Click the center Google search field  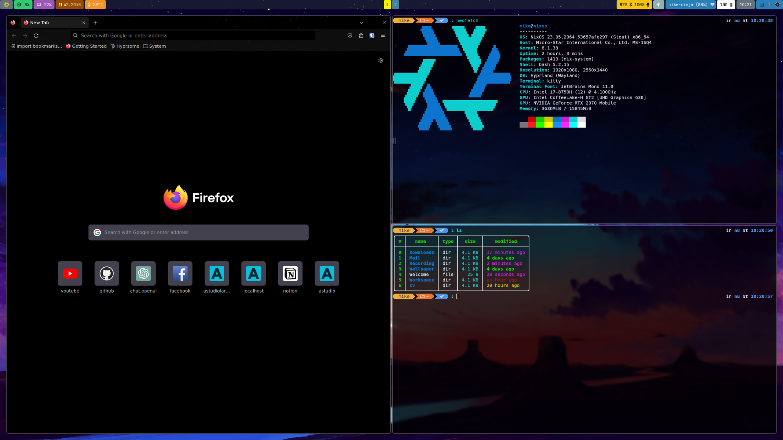[x=198, y=232]
